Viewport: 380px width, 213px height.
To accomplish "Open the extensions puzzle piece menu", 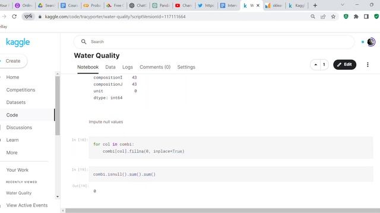I will click(356, 17).
